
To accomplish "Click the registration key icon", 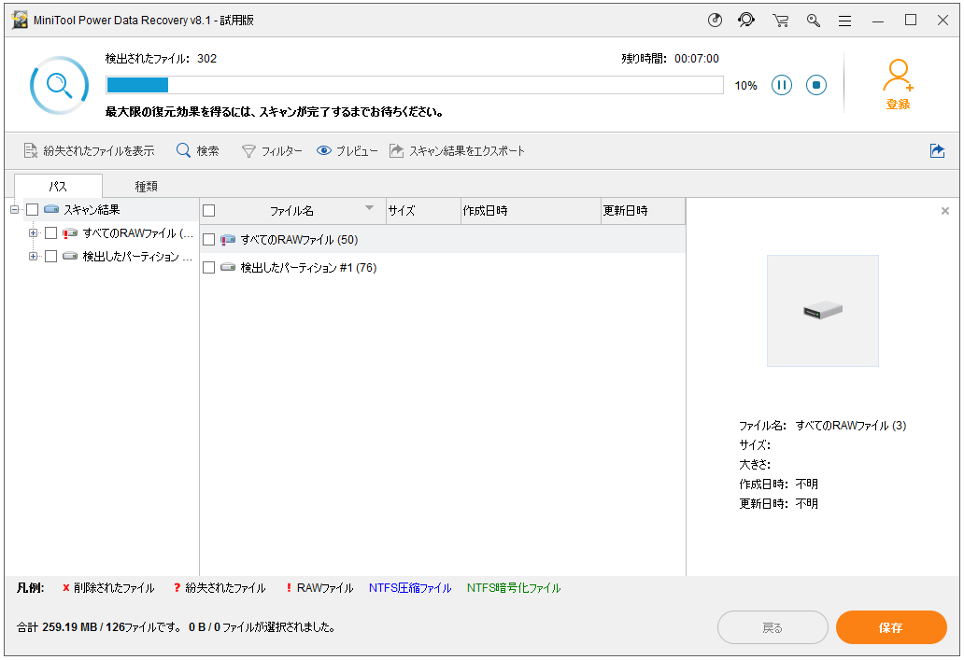I will coord(814,21).
